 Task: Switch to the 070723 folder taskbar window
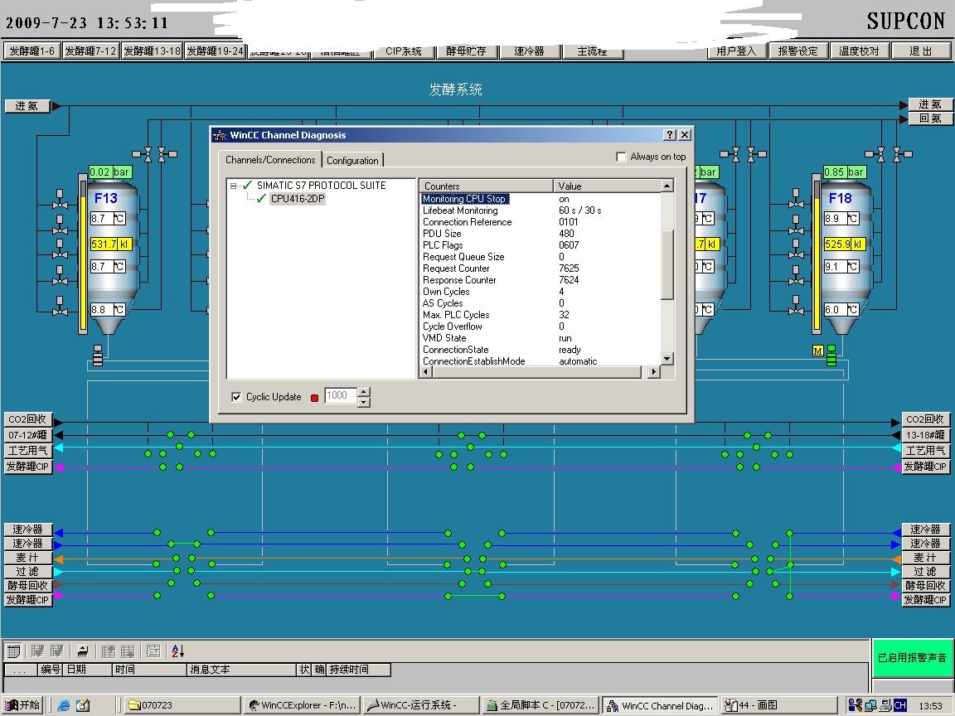tap(182, 705)
